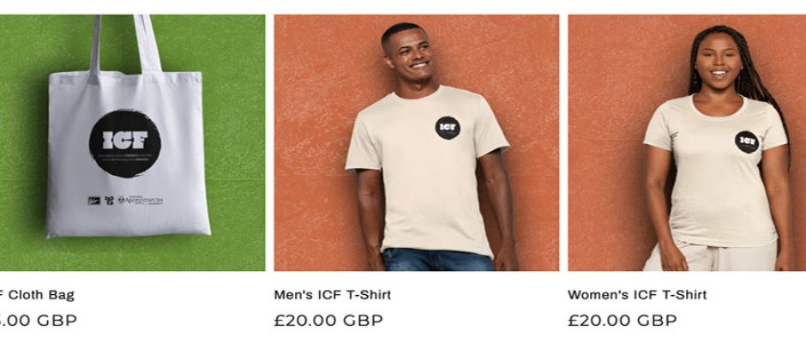Viewport: 806px width, 343px height.
Task: Click the women's T-shirt £20.00 GBP price
Action: click(x=623, y=321)
